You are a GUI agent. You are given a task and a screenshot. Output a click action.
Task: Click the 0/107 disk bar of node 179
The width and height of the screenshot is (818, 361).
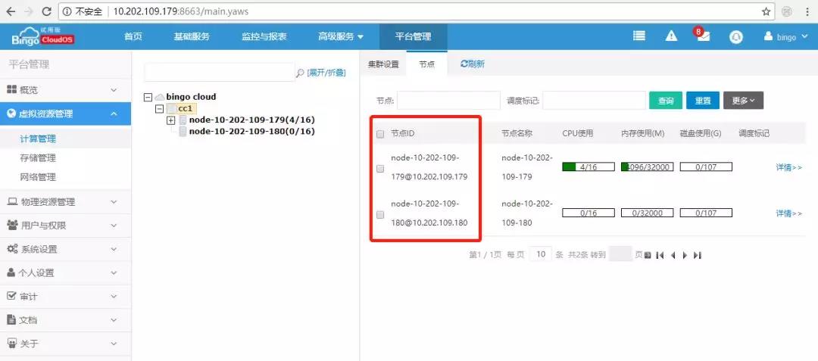pyautogui.click(x=706, y=167)
